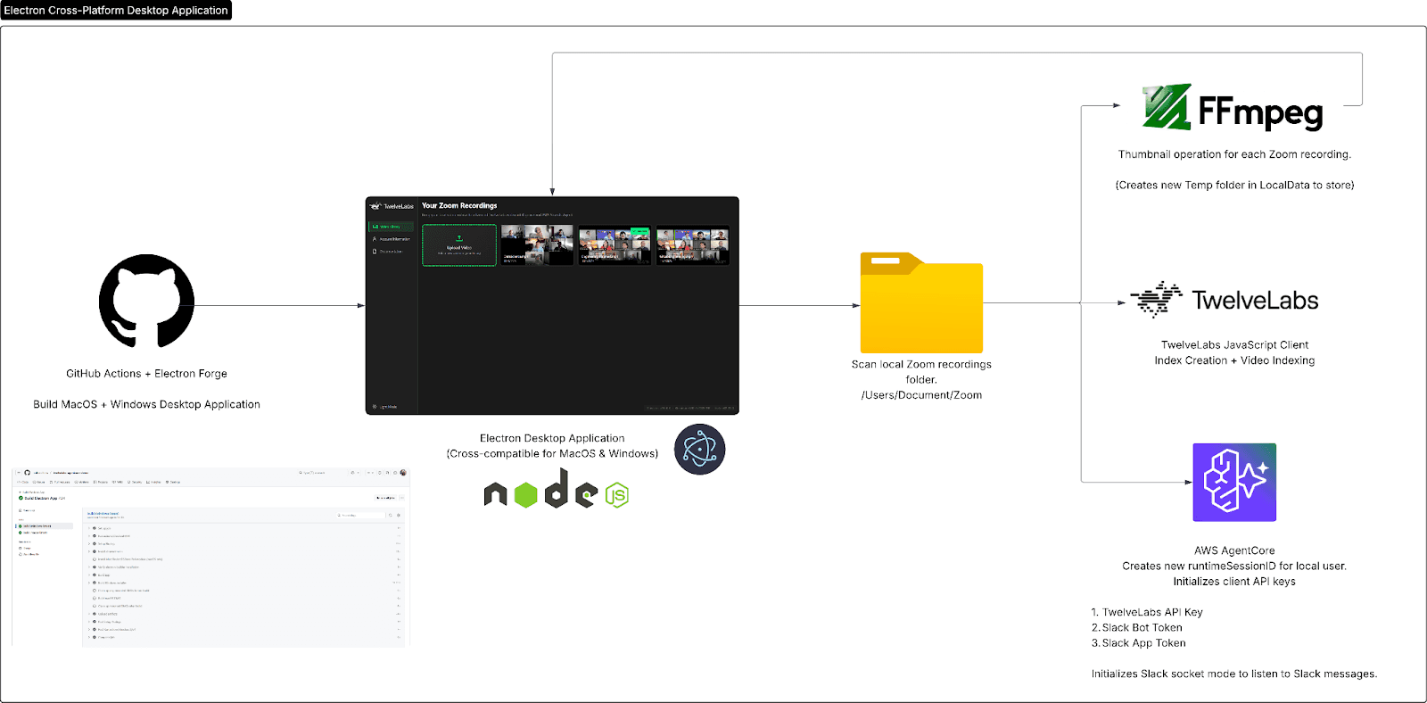The height and width of the screenshot is (703, 1427).
Task: Click the Node.js logo
Action: click(x=556, y=489)
